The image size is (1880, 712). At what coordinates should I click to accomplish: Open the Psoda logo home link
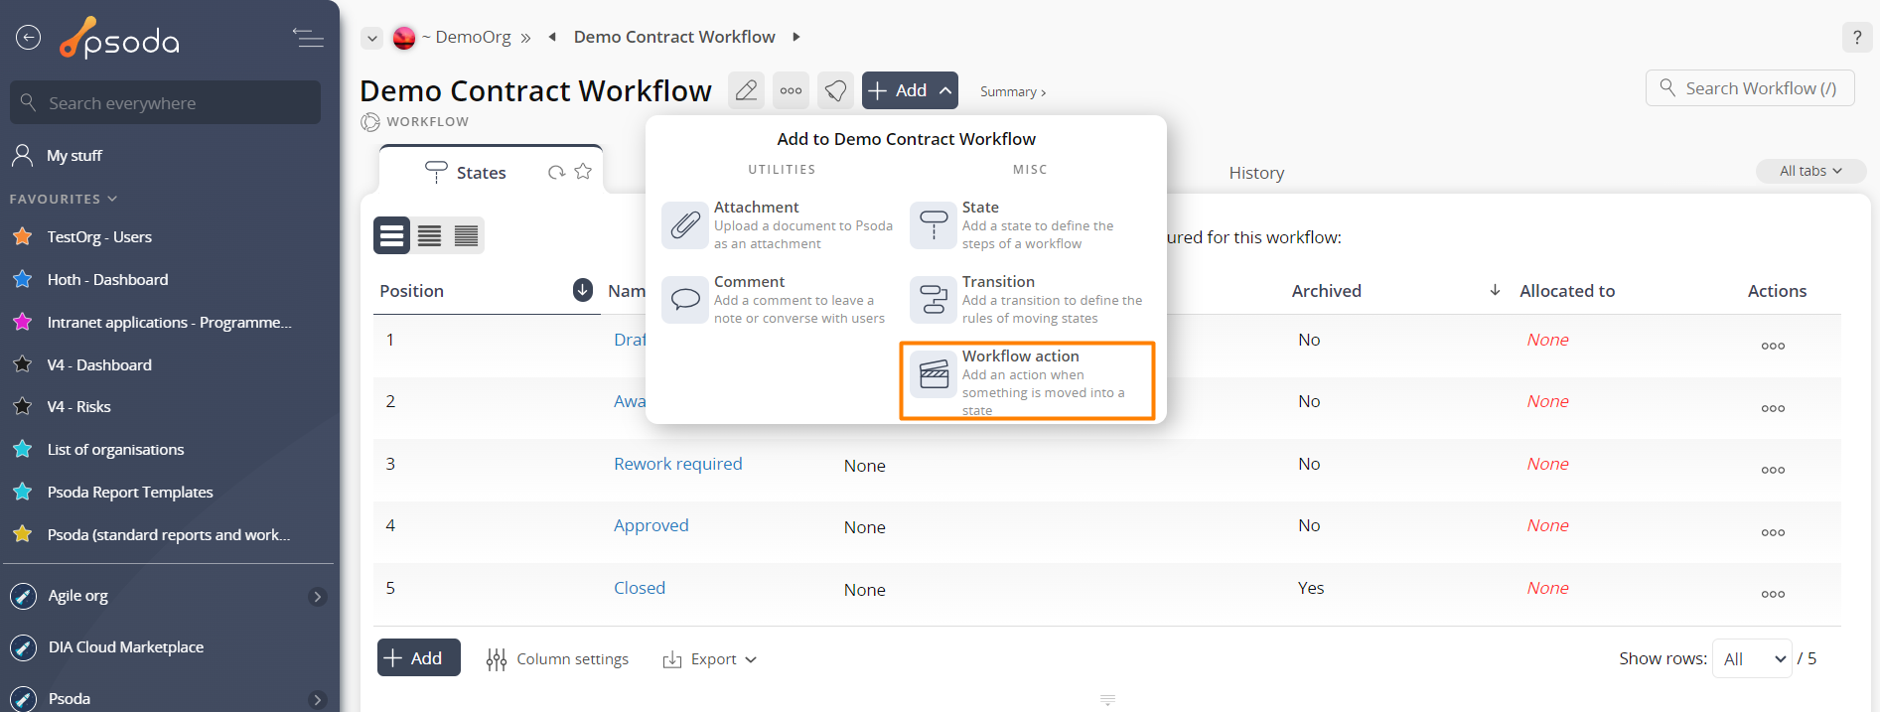click(119, 39)
